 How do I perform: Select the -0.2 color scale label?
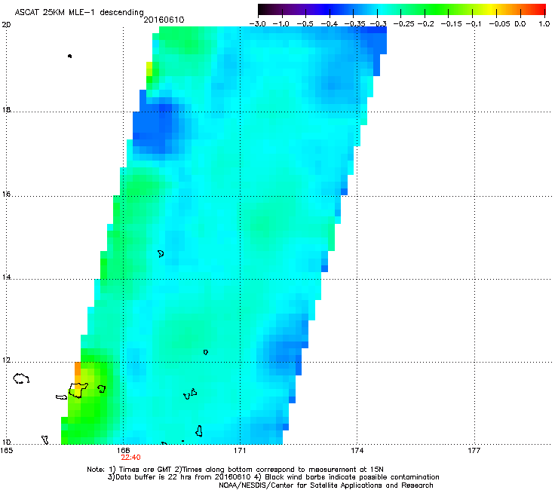(425, 24)
